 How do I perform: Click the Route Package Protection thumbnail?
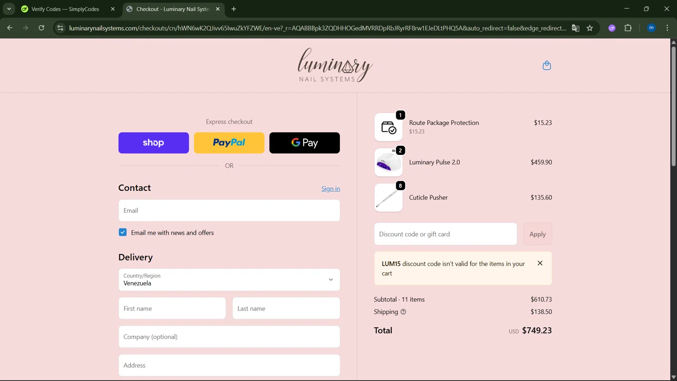pos(389,127)
